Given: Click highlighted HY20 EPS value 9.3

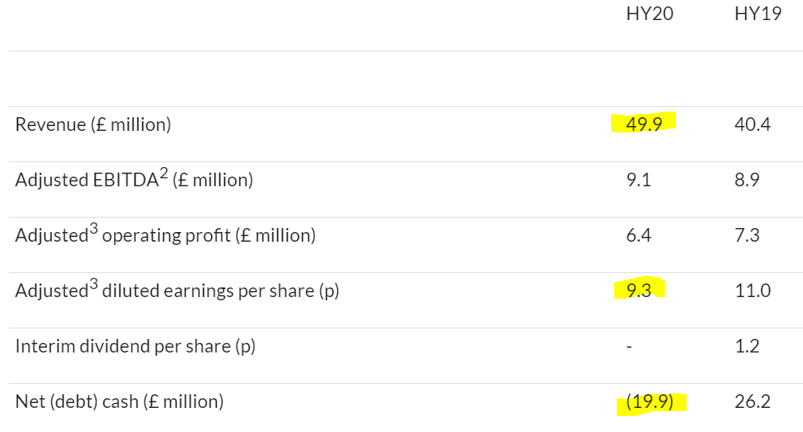Looking at the screenshot, I should click(638, 290).
